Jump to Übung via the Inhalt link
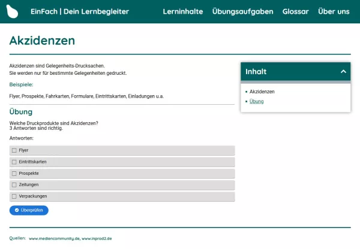 [x=256, y=101]
